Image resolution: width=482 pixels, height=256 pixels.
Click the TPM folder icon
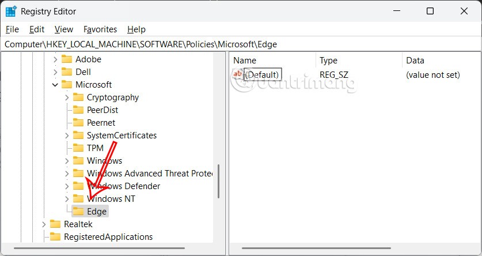[78, 148]
